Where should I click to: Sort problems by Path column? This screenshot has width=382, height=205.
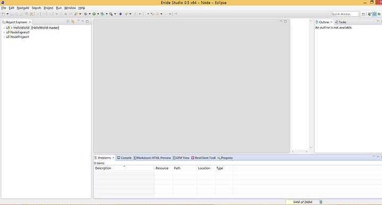point(185,168)
